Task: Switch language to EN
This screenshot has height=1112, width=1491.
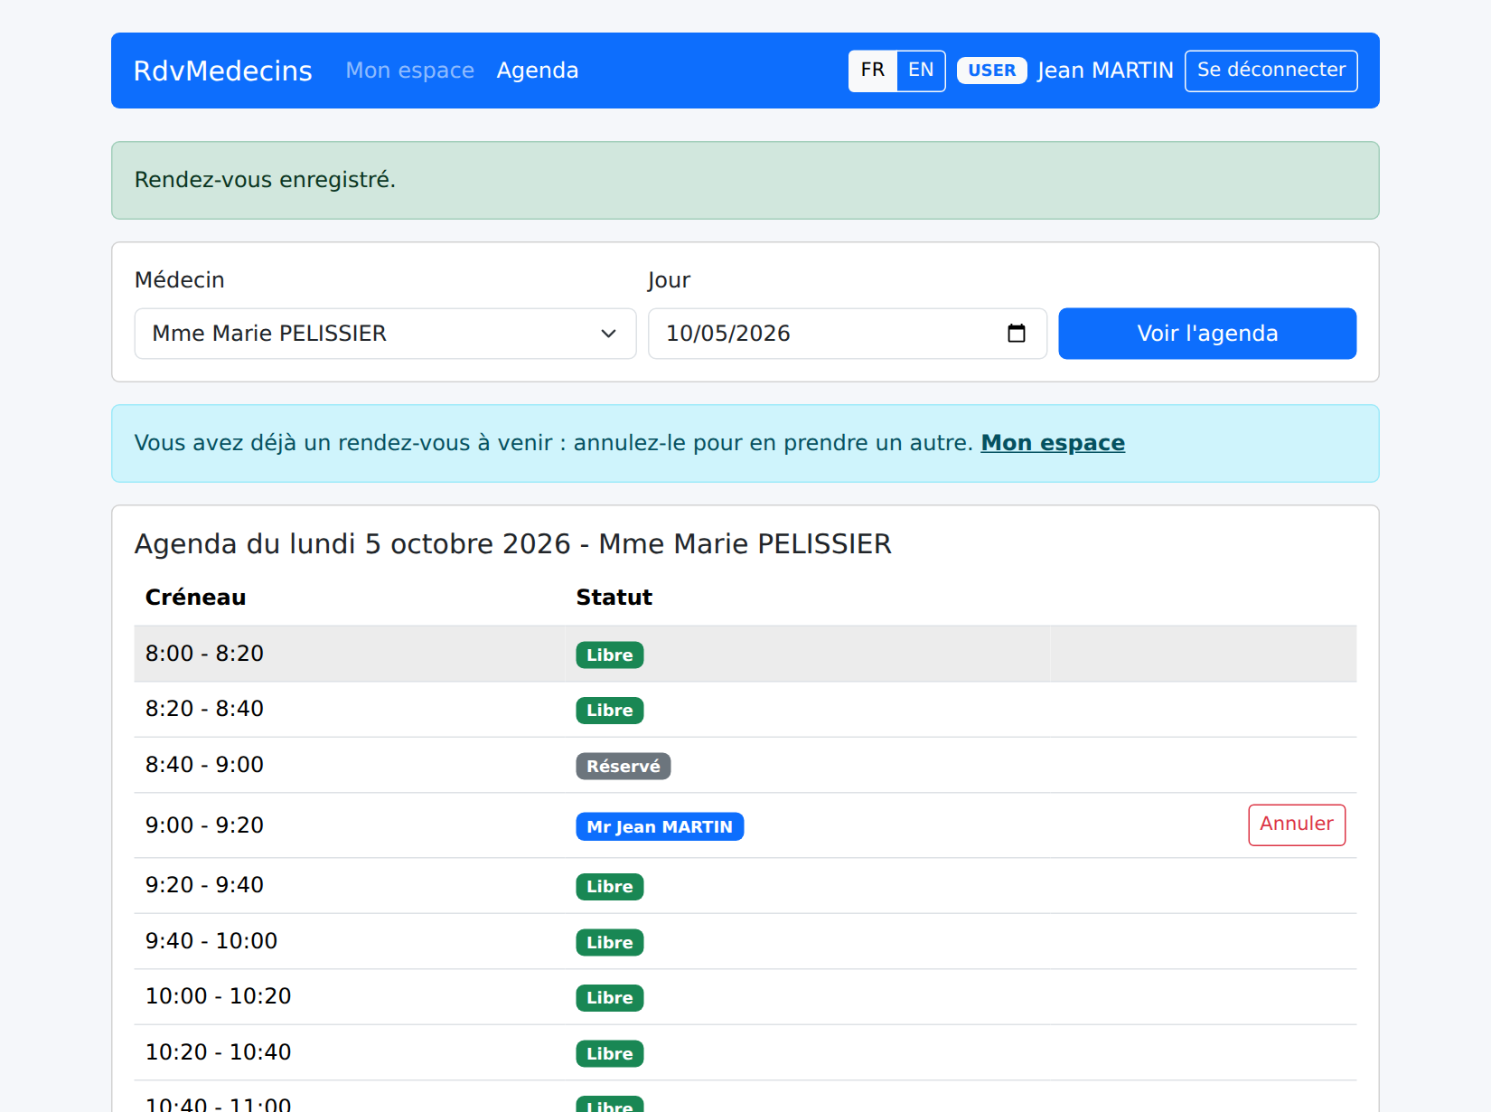Action: [921, 71]
